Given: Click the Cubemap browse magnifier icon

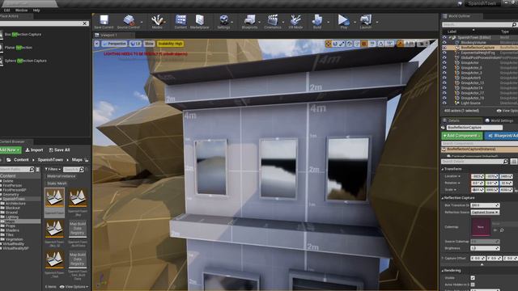Looking at the screenshot, I should [502, 230].
